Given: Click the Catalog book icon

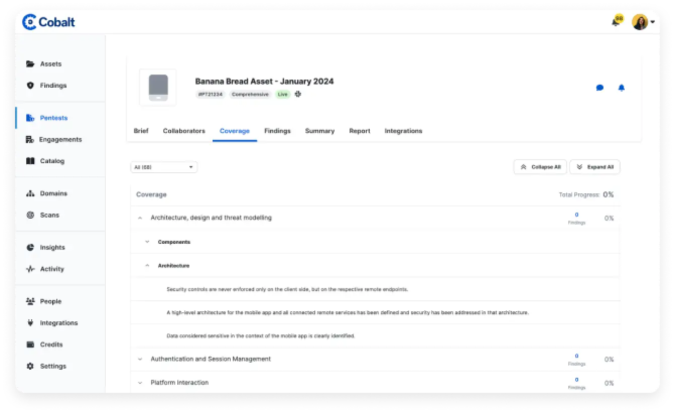Looking at the screenshot, I should (30, 161).
